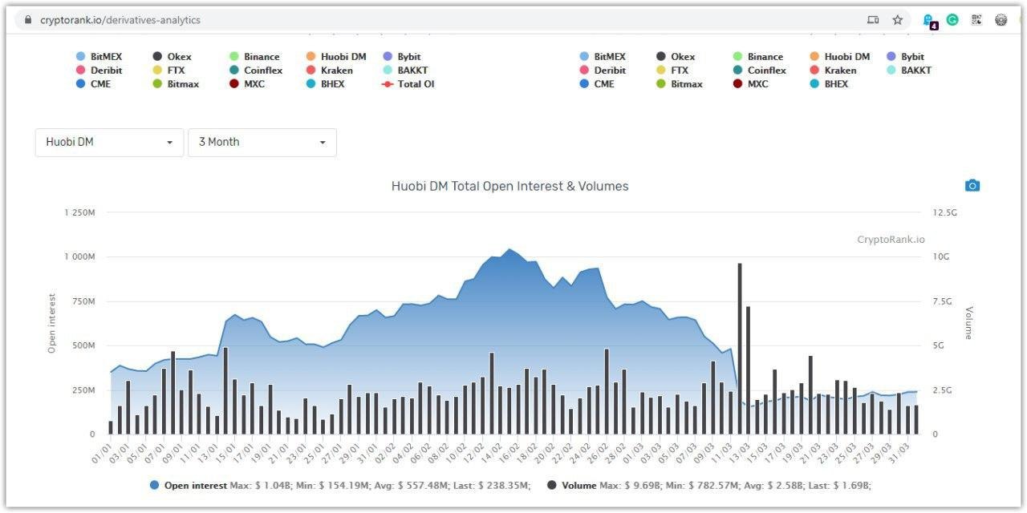Toggle Okex in the legend without Total OI
The height and width of the screenshot is (513, 1027).
pyautogui.click(x=676, y=57)
